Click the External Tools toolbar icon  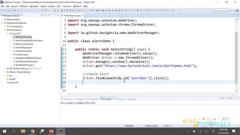(x=109, y=10)
